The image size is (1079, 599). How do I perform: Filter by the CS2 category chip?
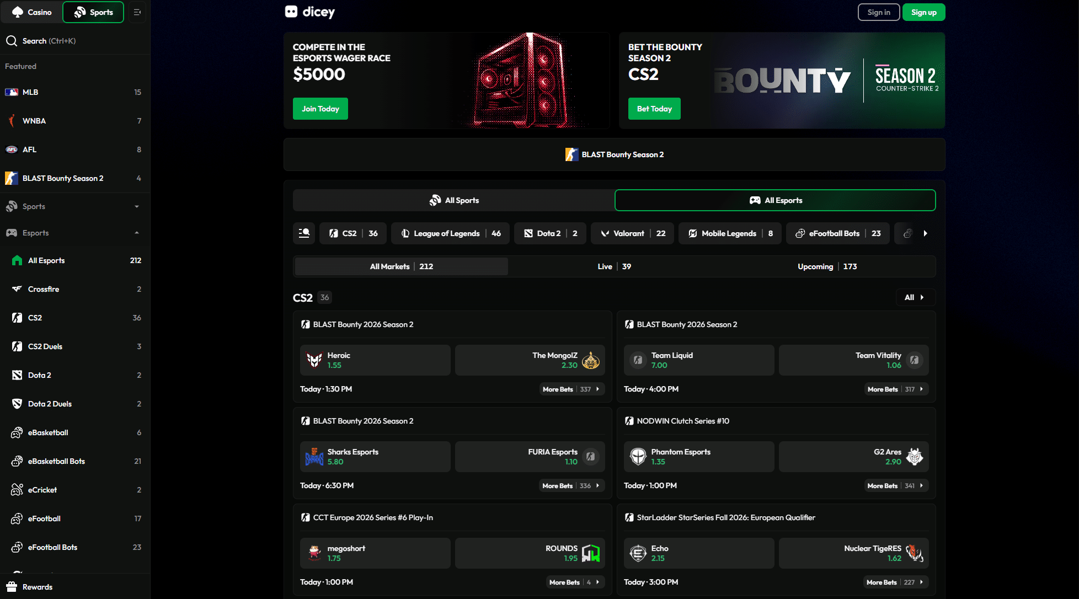[353, 233]
